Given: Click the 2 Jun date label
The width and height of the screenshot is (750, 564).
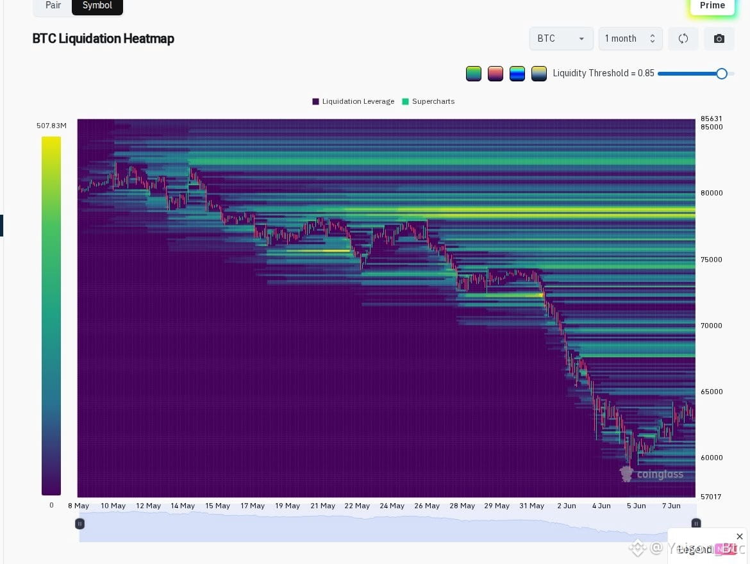Looking at the screenshot, I should click(567, 506).
